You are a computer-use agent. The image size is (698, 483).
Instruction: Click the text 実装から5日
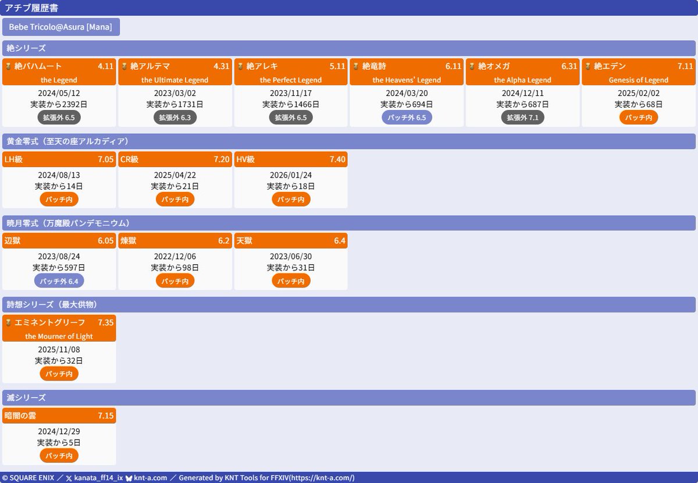tap(59, 442)
